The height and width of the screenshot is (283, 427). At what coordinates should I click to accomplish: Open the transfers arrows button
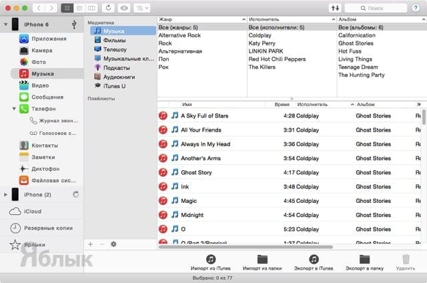tap(335, 8)
